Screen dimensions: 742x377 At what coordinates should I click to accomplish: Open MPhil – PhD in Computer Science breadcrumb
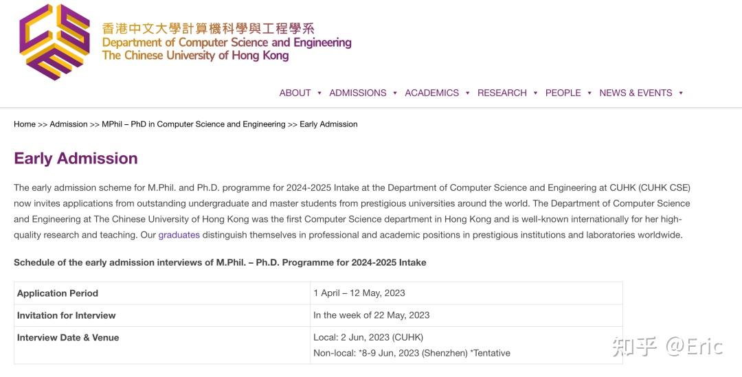tap(193, 124)
